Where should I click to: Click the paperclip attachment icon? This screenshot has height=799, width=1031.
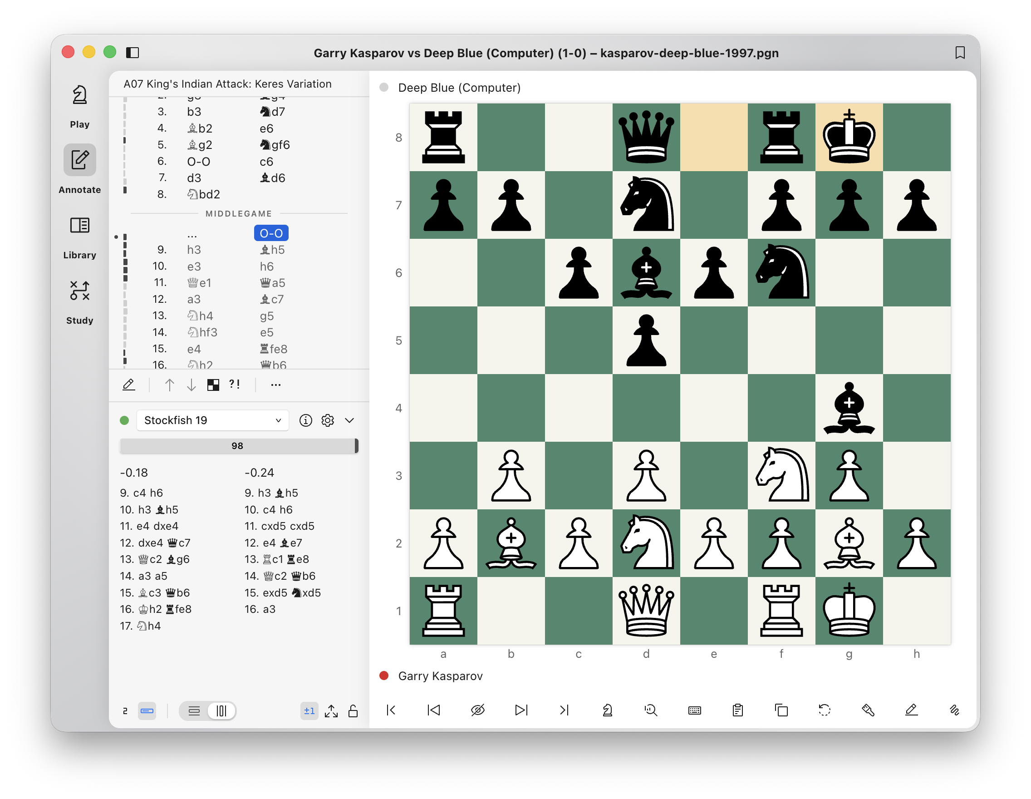(x=954, y=710)
